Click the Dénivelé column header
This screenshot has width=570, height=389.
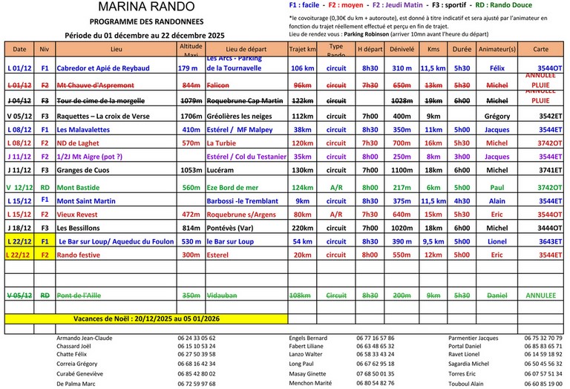point(402,49)
